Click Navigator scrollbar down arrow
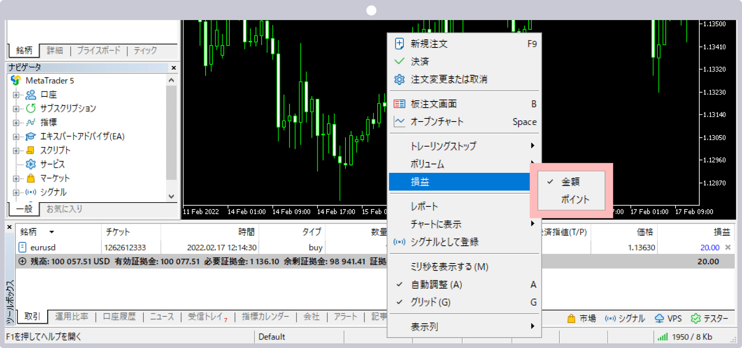 171,196
